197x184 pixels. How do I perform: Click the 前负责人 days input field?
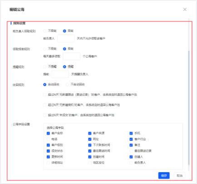pyautogui.click(x=66, y=39)
